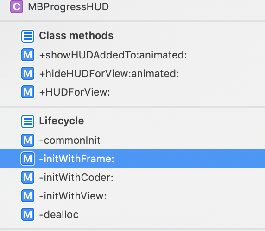Click the M icon beside +HUDForView:
This screenshot has width=265, height=231.
[28, 92]
